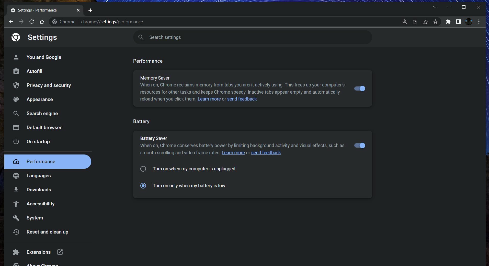
Task: Select Turn on only when my battery is low
Action: coord(143,186)
